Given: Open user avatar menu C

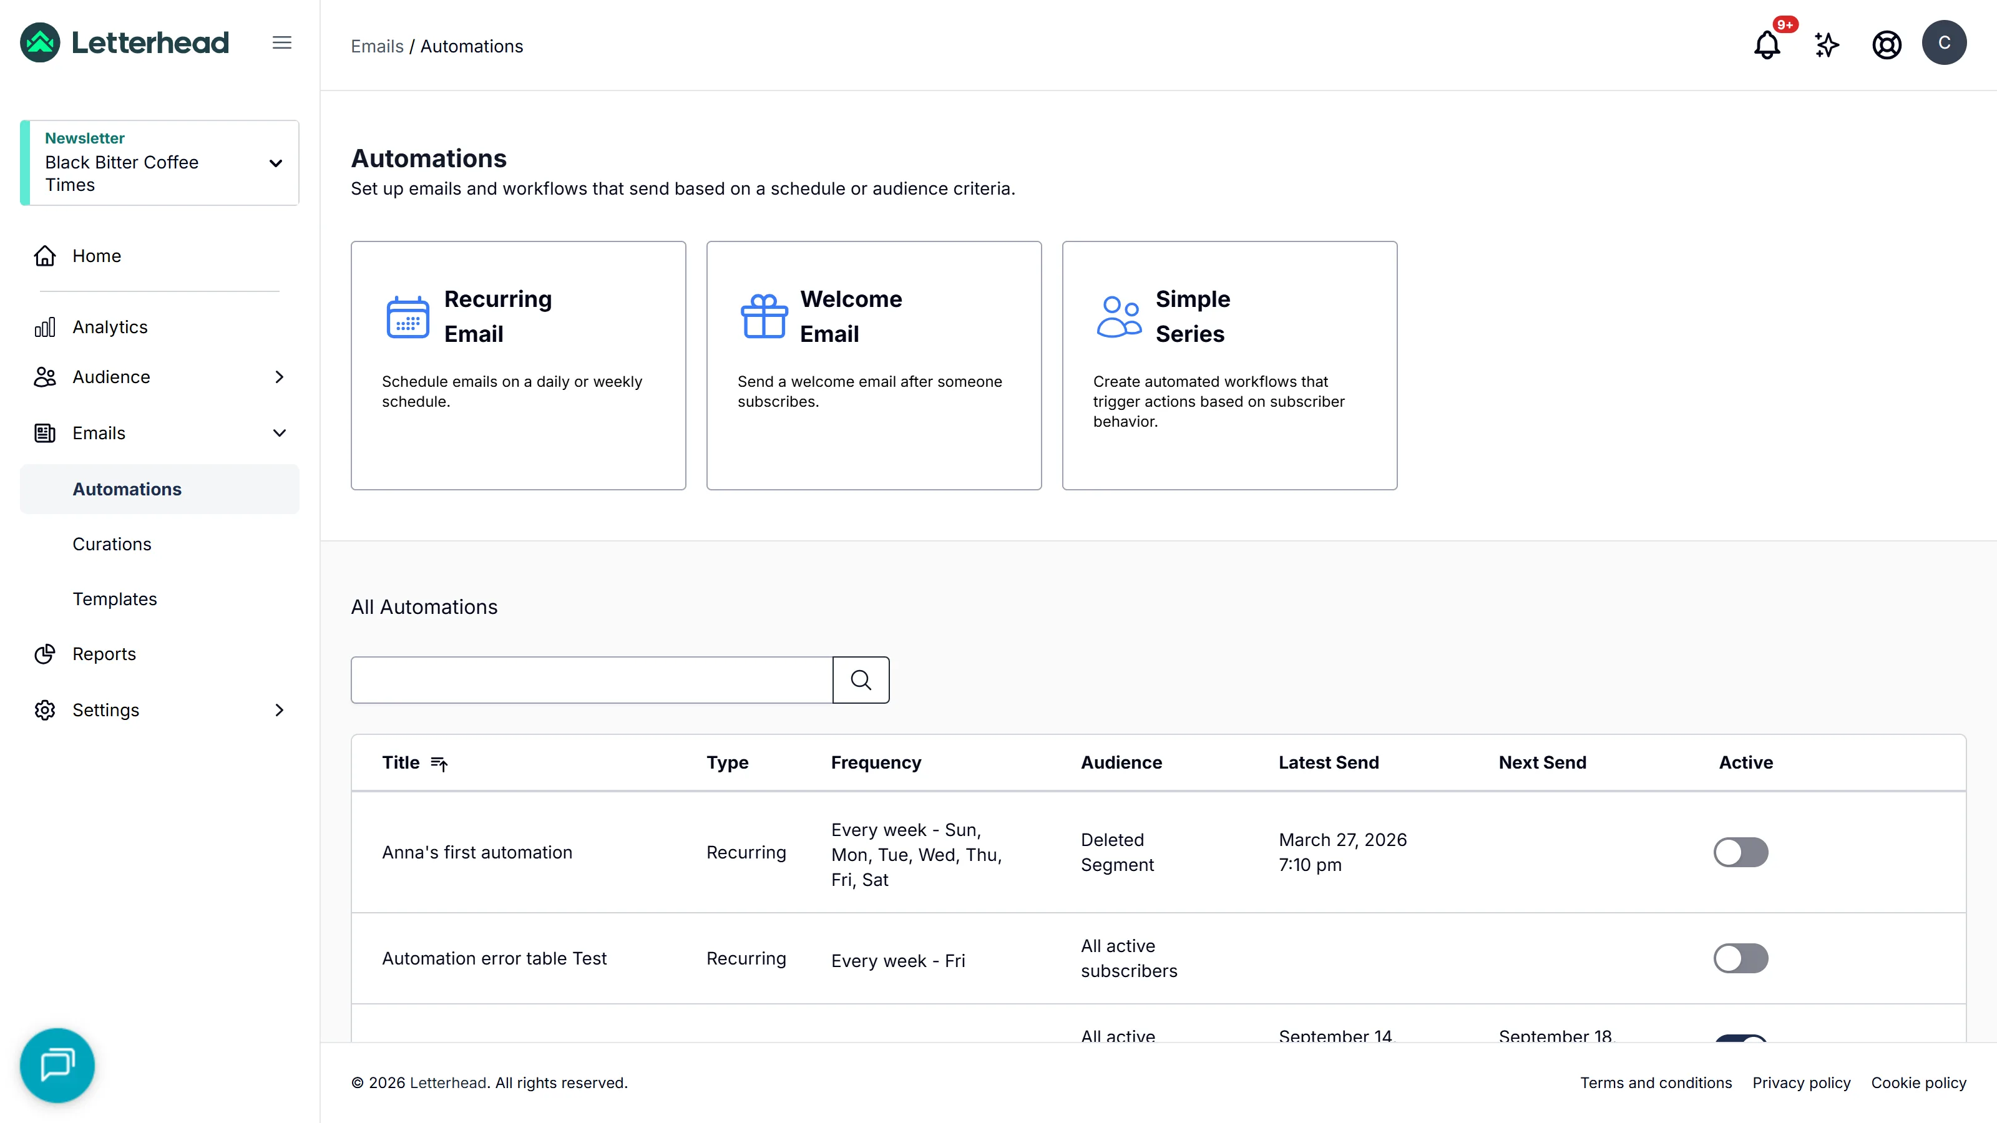Looking at the screenshot, I should [1945, 42].
